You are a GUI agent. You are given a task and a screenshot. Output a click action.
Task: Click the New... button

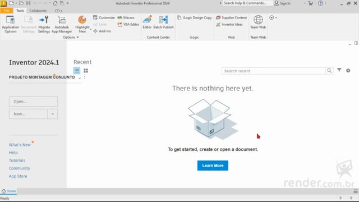29,114
